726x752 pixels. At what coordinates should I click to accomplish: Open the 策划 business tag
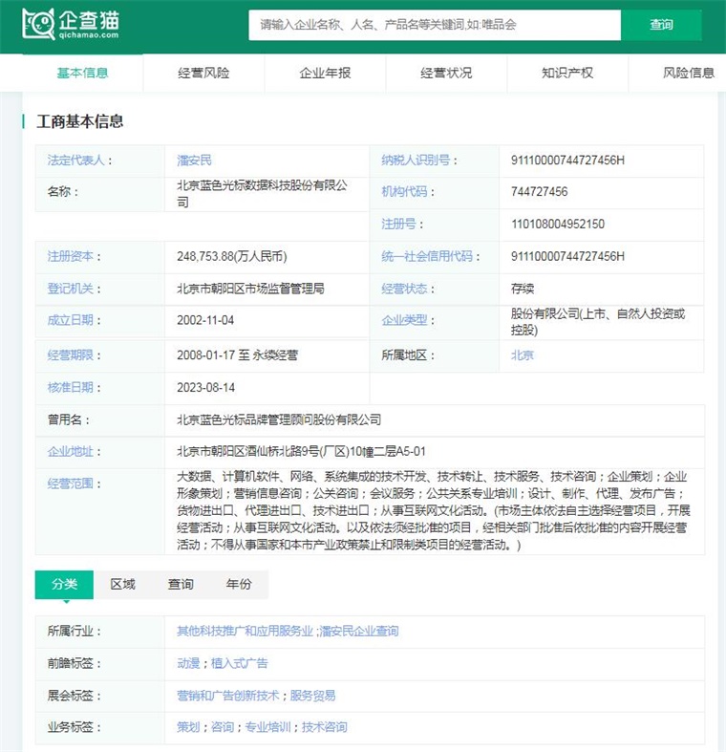coord(188,727)
